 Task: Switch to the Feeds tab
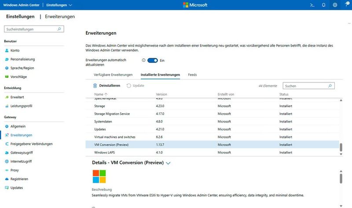click(x=192, y=74)
